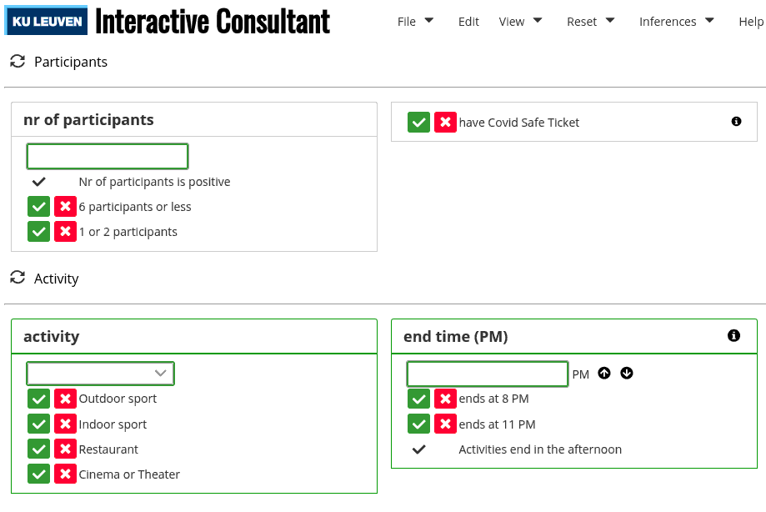
Task: Click red X for ends at 11 PM
Action: click(446, 424)
